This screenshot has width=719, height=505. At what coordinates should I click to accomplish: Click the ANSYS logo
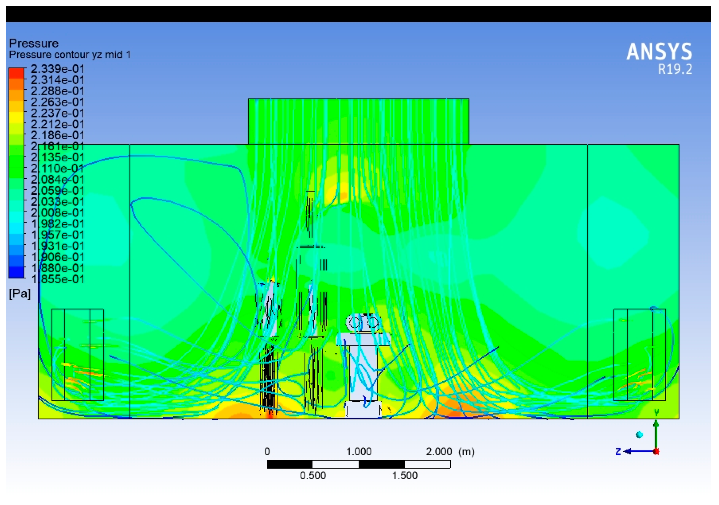[x=659, y=52]
